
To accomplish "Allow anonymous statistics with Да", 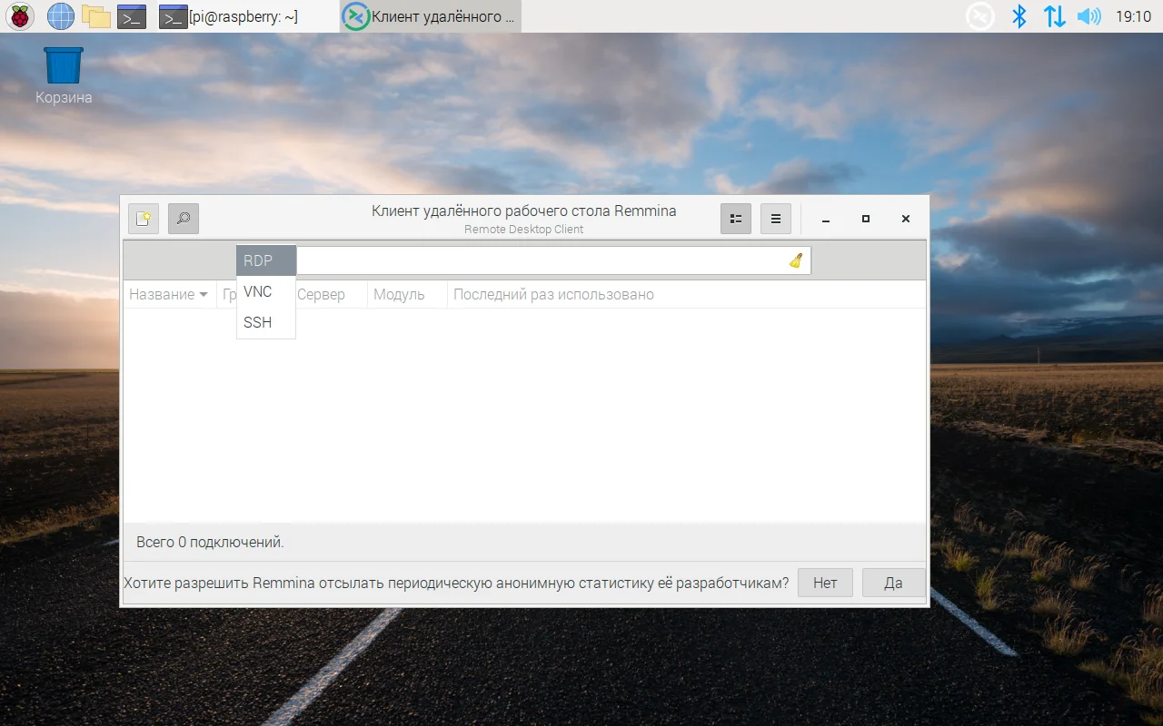I will 893,583.
